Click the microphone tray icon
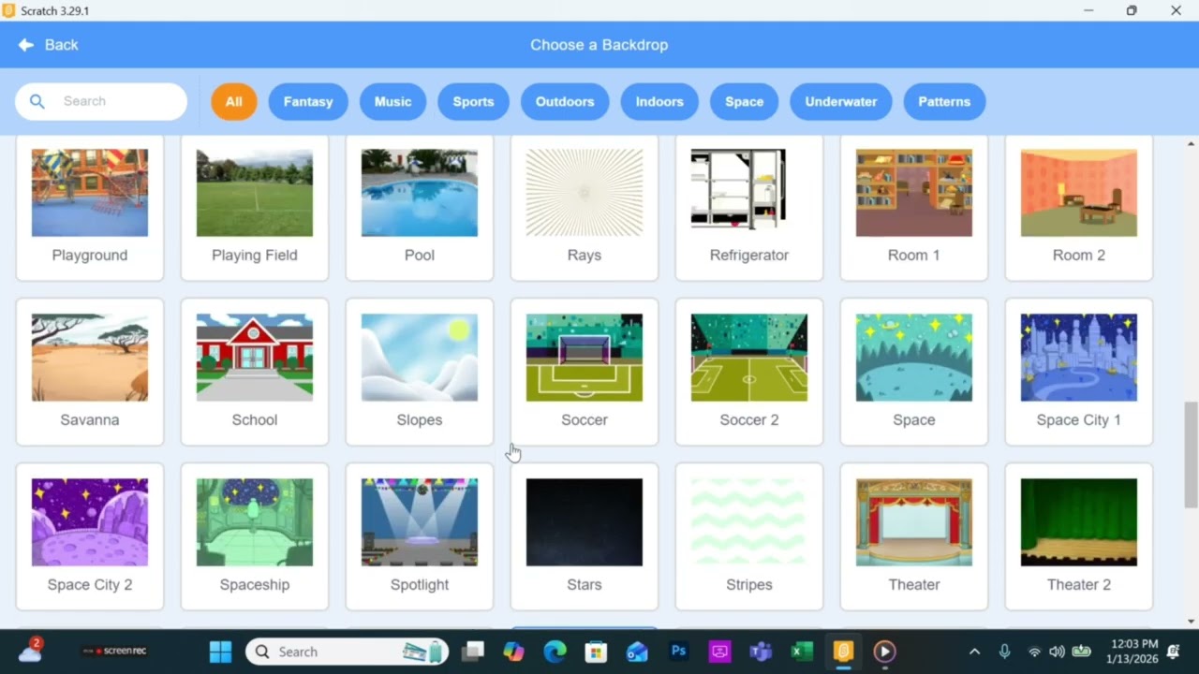This screenshot has width=1199, height=674. coord(1004,652)
